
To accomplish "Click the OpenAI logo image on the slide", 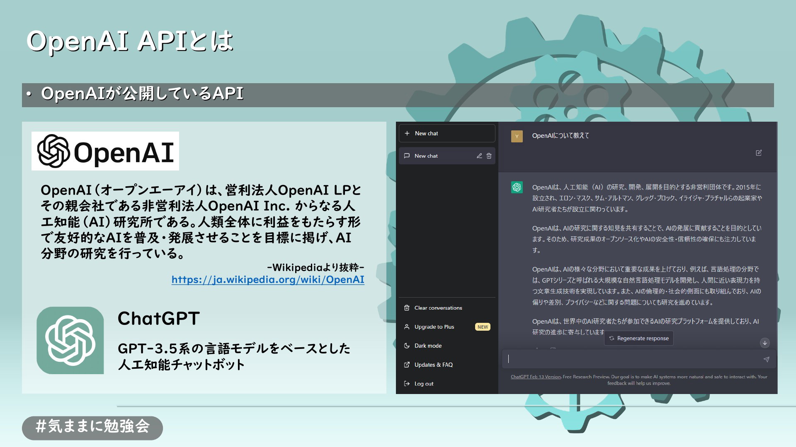I will click(105, 151).
